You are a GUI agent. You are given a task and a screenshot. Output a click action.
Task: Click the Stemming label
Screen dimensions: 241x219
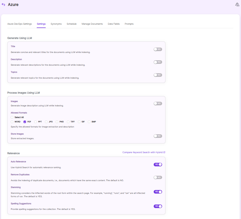(x=16, y=187)
